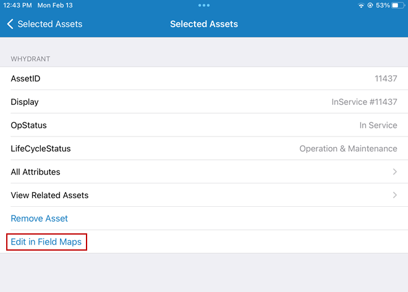Tap the back chevron arrow
The height and width of the screenshot is (292, 408).
10,24
